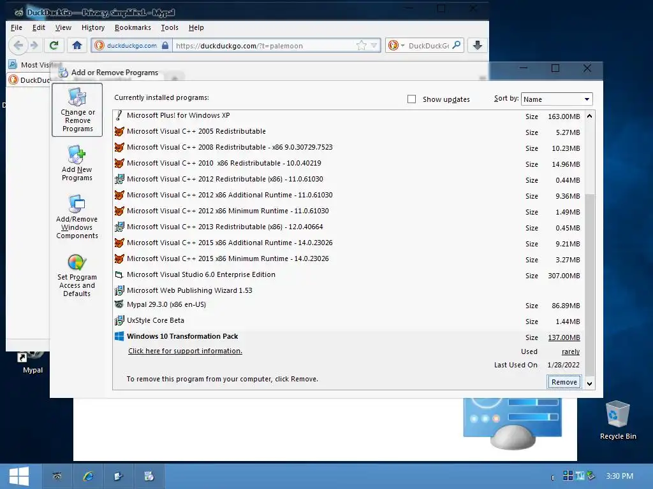Screen dimensions: 653x489
Task: Click the programs list scrollbar thumb
Action: 589,285
